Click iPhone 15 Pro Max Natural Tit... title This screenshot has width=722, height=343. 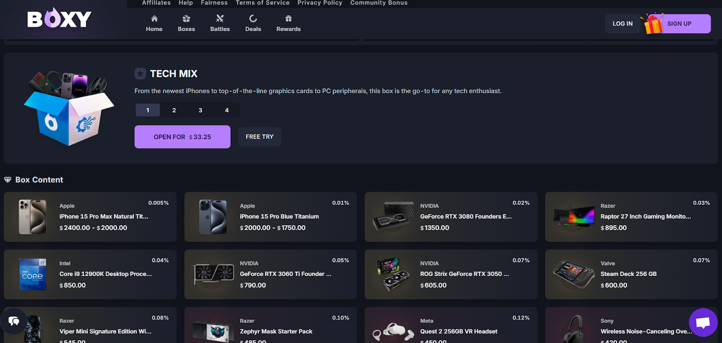(x=104, y=217)
